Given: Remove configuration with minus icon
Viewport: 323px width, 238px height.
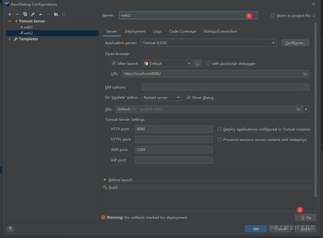Looking at the screenshot, I should pyautogui.click(x=17, y=14).
